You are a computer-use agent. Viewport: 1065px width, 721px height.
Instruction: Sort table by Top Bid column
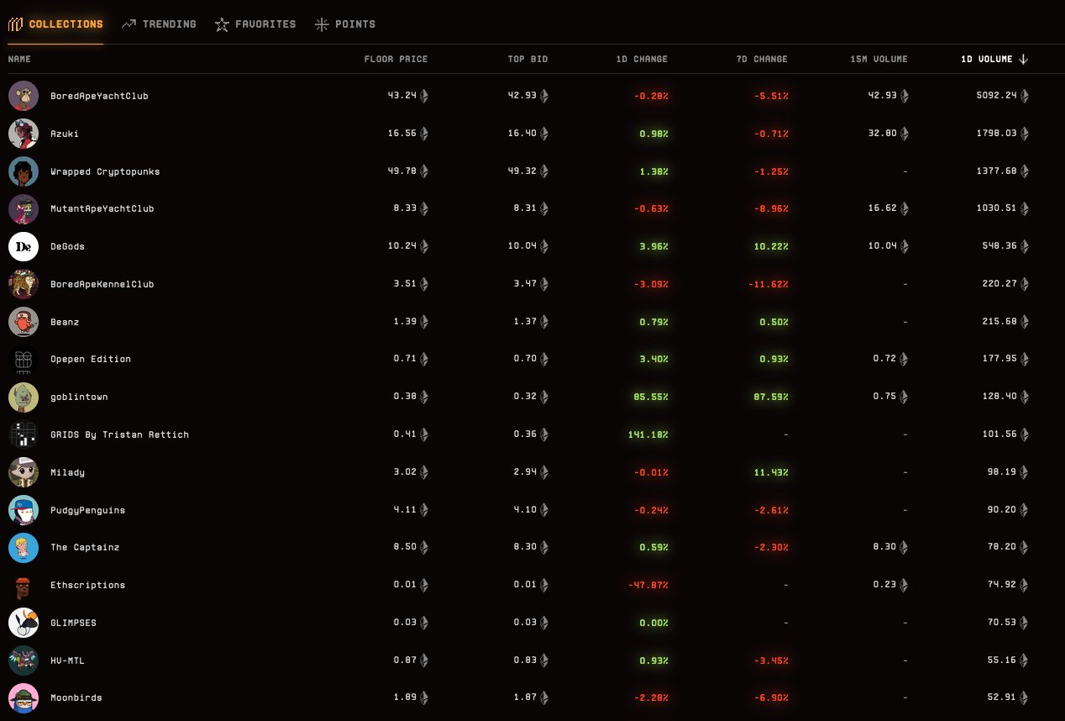(527, 60)
